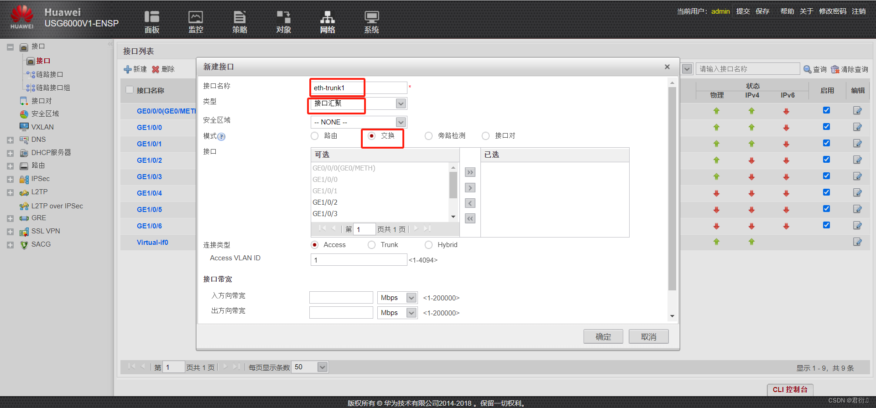Select VXLAN in the sidebar

[42, 127]
